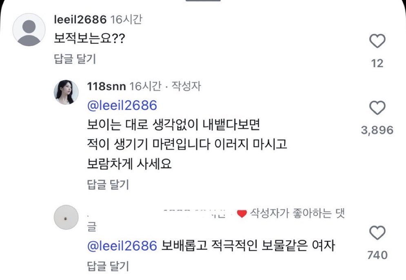Image resolution: width=406 pixels, height=280 pixels.
Task: Visit the 118snn username link
Action: click(x=106, y=86)
